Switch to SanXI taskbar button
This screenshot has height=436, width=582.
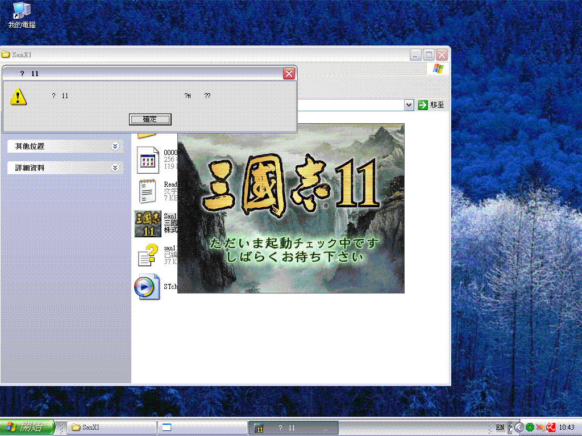(x=111, y=427)
